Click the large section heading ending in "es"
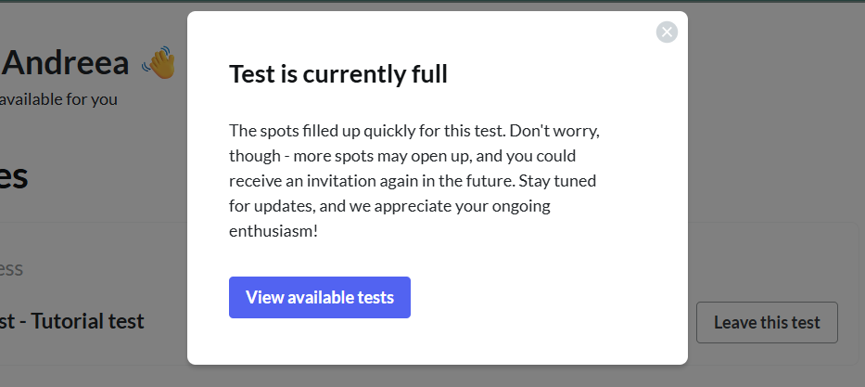865x387 pixels. tap(14, 177)
